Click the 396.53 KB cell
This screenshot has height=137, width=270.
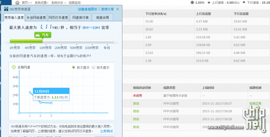tap(203, 53)
